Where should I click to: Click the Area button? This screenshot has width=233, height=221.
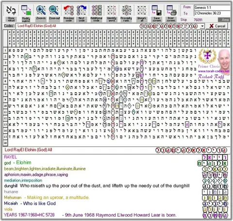click(x=224, y=20)
